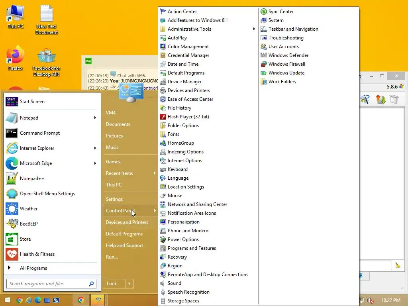Open Notification Area Icons item
Screen dimensions: 408x306
(192, 213)
